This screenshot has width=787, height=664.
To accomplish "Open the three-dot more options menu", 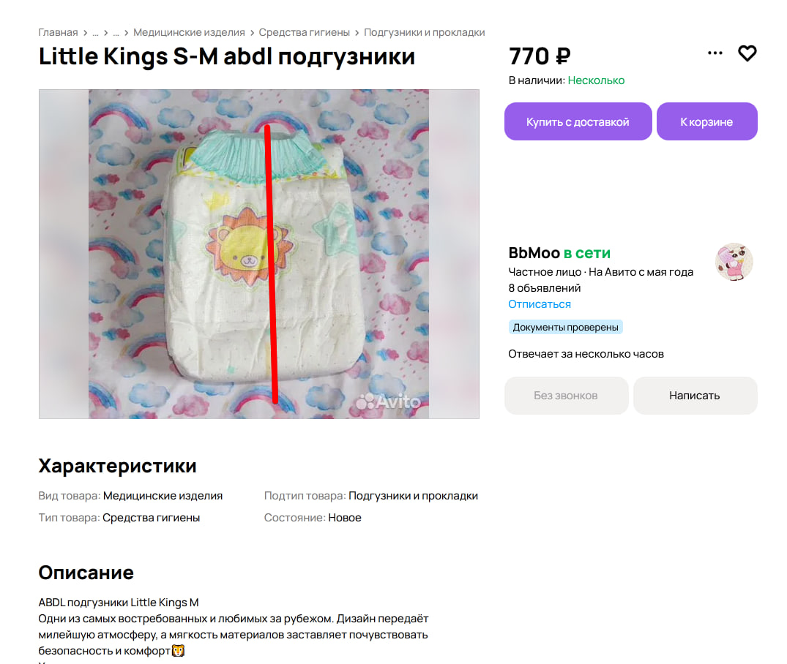I will (x=715, y=53).
